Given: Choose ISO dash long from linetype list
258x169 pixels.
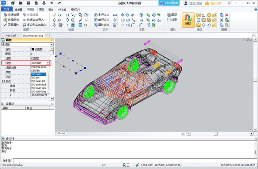Looking at the screenshot, I should 39,92.
